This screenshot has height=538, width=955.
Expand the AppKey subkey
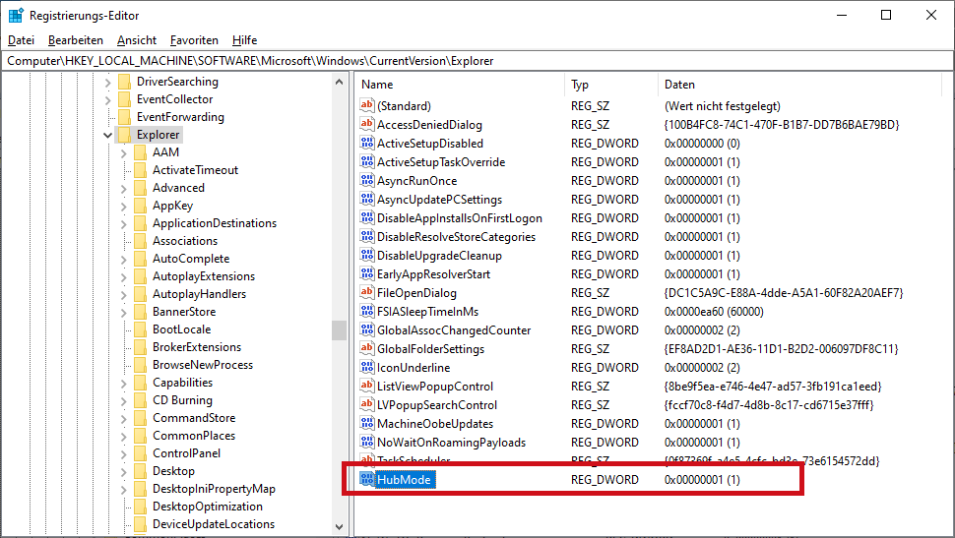tap(124, 206)
